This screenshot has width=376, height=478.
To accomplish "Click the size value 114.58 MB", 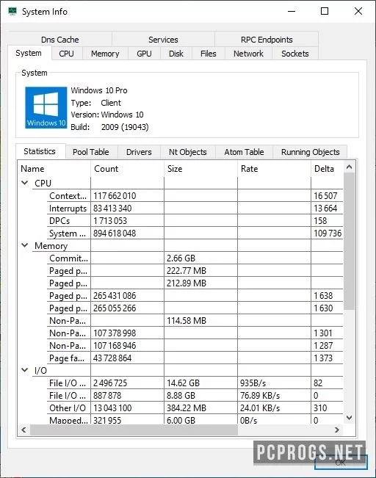I will pyautogui.click(x=187, y=320).
